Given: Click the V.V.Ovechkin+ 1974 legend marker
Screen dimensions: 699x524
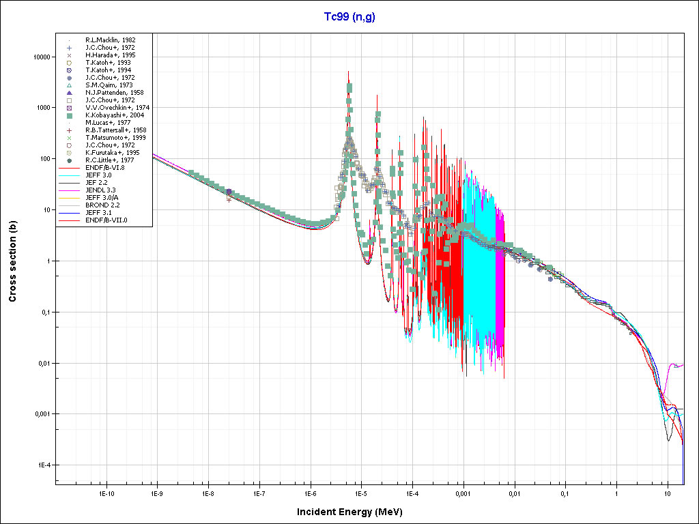Looking at the screenshot, I should point(69,108).
